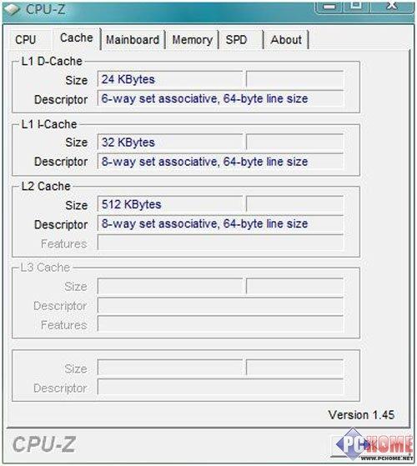Switch to the SPD tab

point(241,40)
